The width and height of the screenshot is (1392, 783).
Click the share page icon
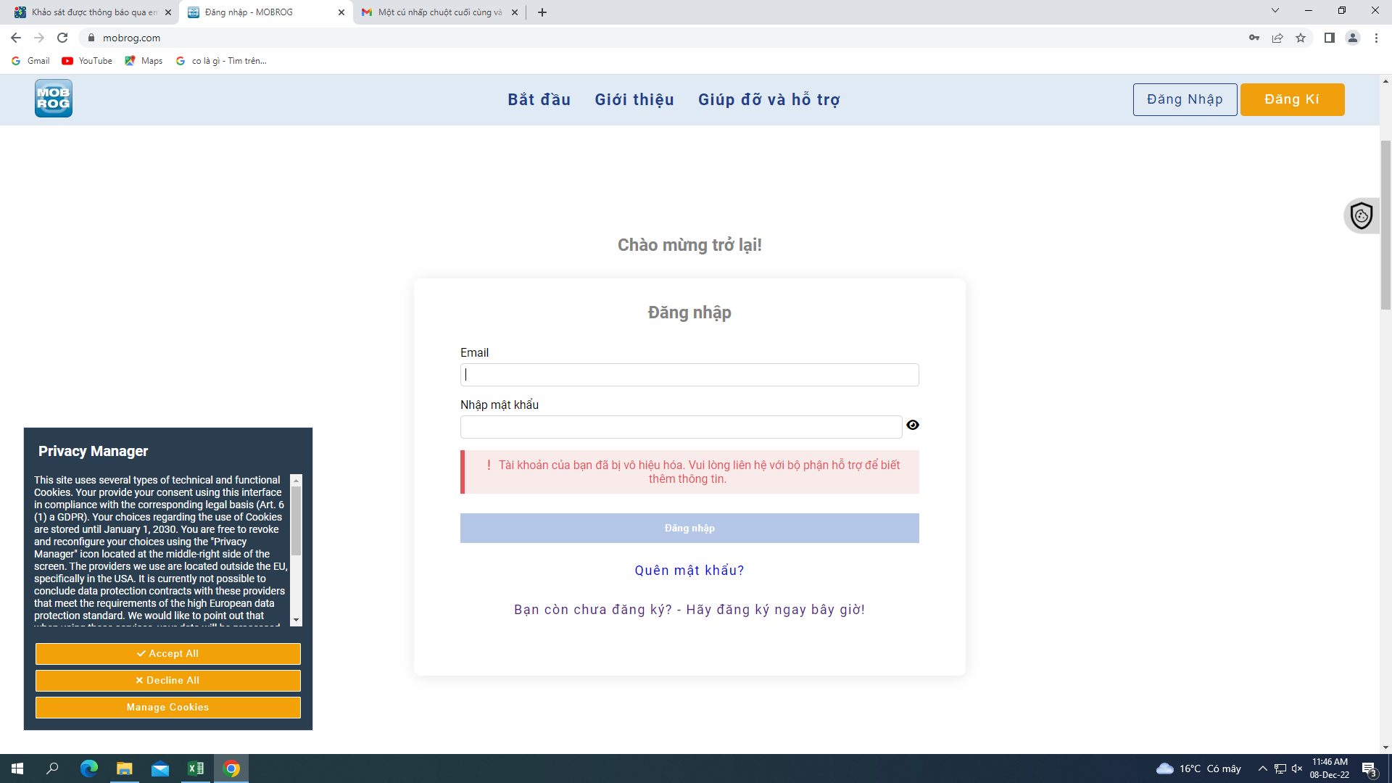pyautogui.click(x=1277, y=38)
